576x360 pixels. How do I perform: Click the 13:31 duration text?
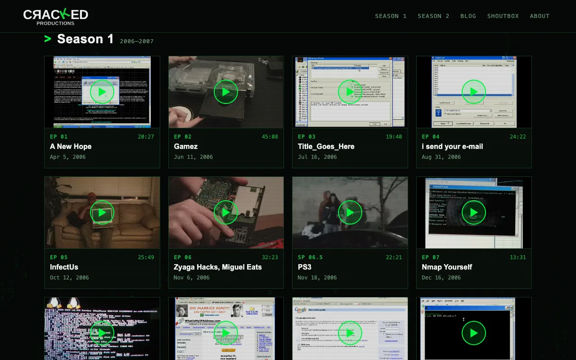pyautogui.click(x=518, y=257)
